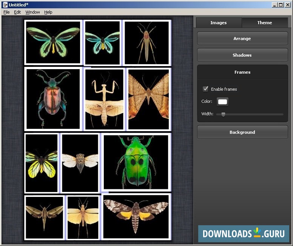Click the frame Width slider handle
The image size is (293, 246).
pos(223,114)
